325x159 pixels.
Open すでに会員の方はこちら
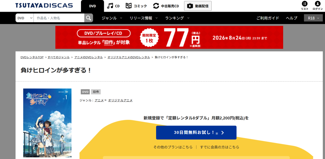click(x=220, y=147)
